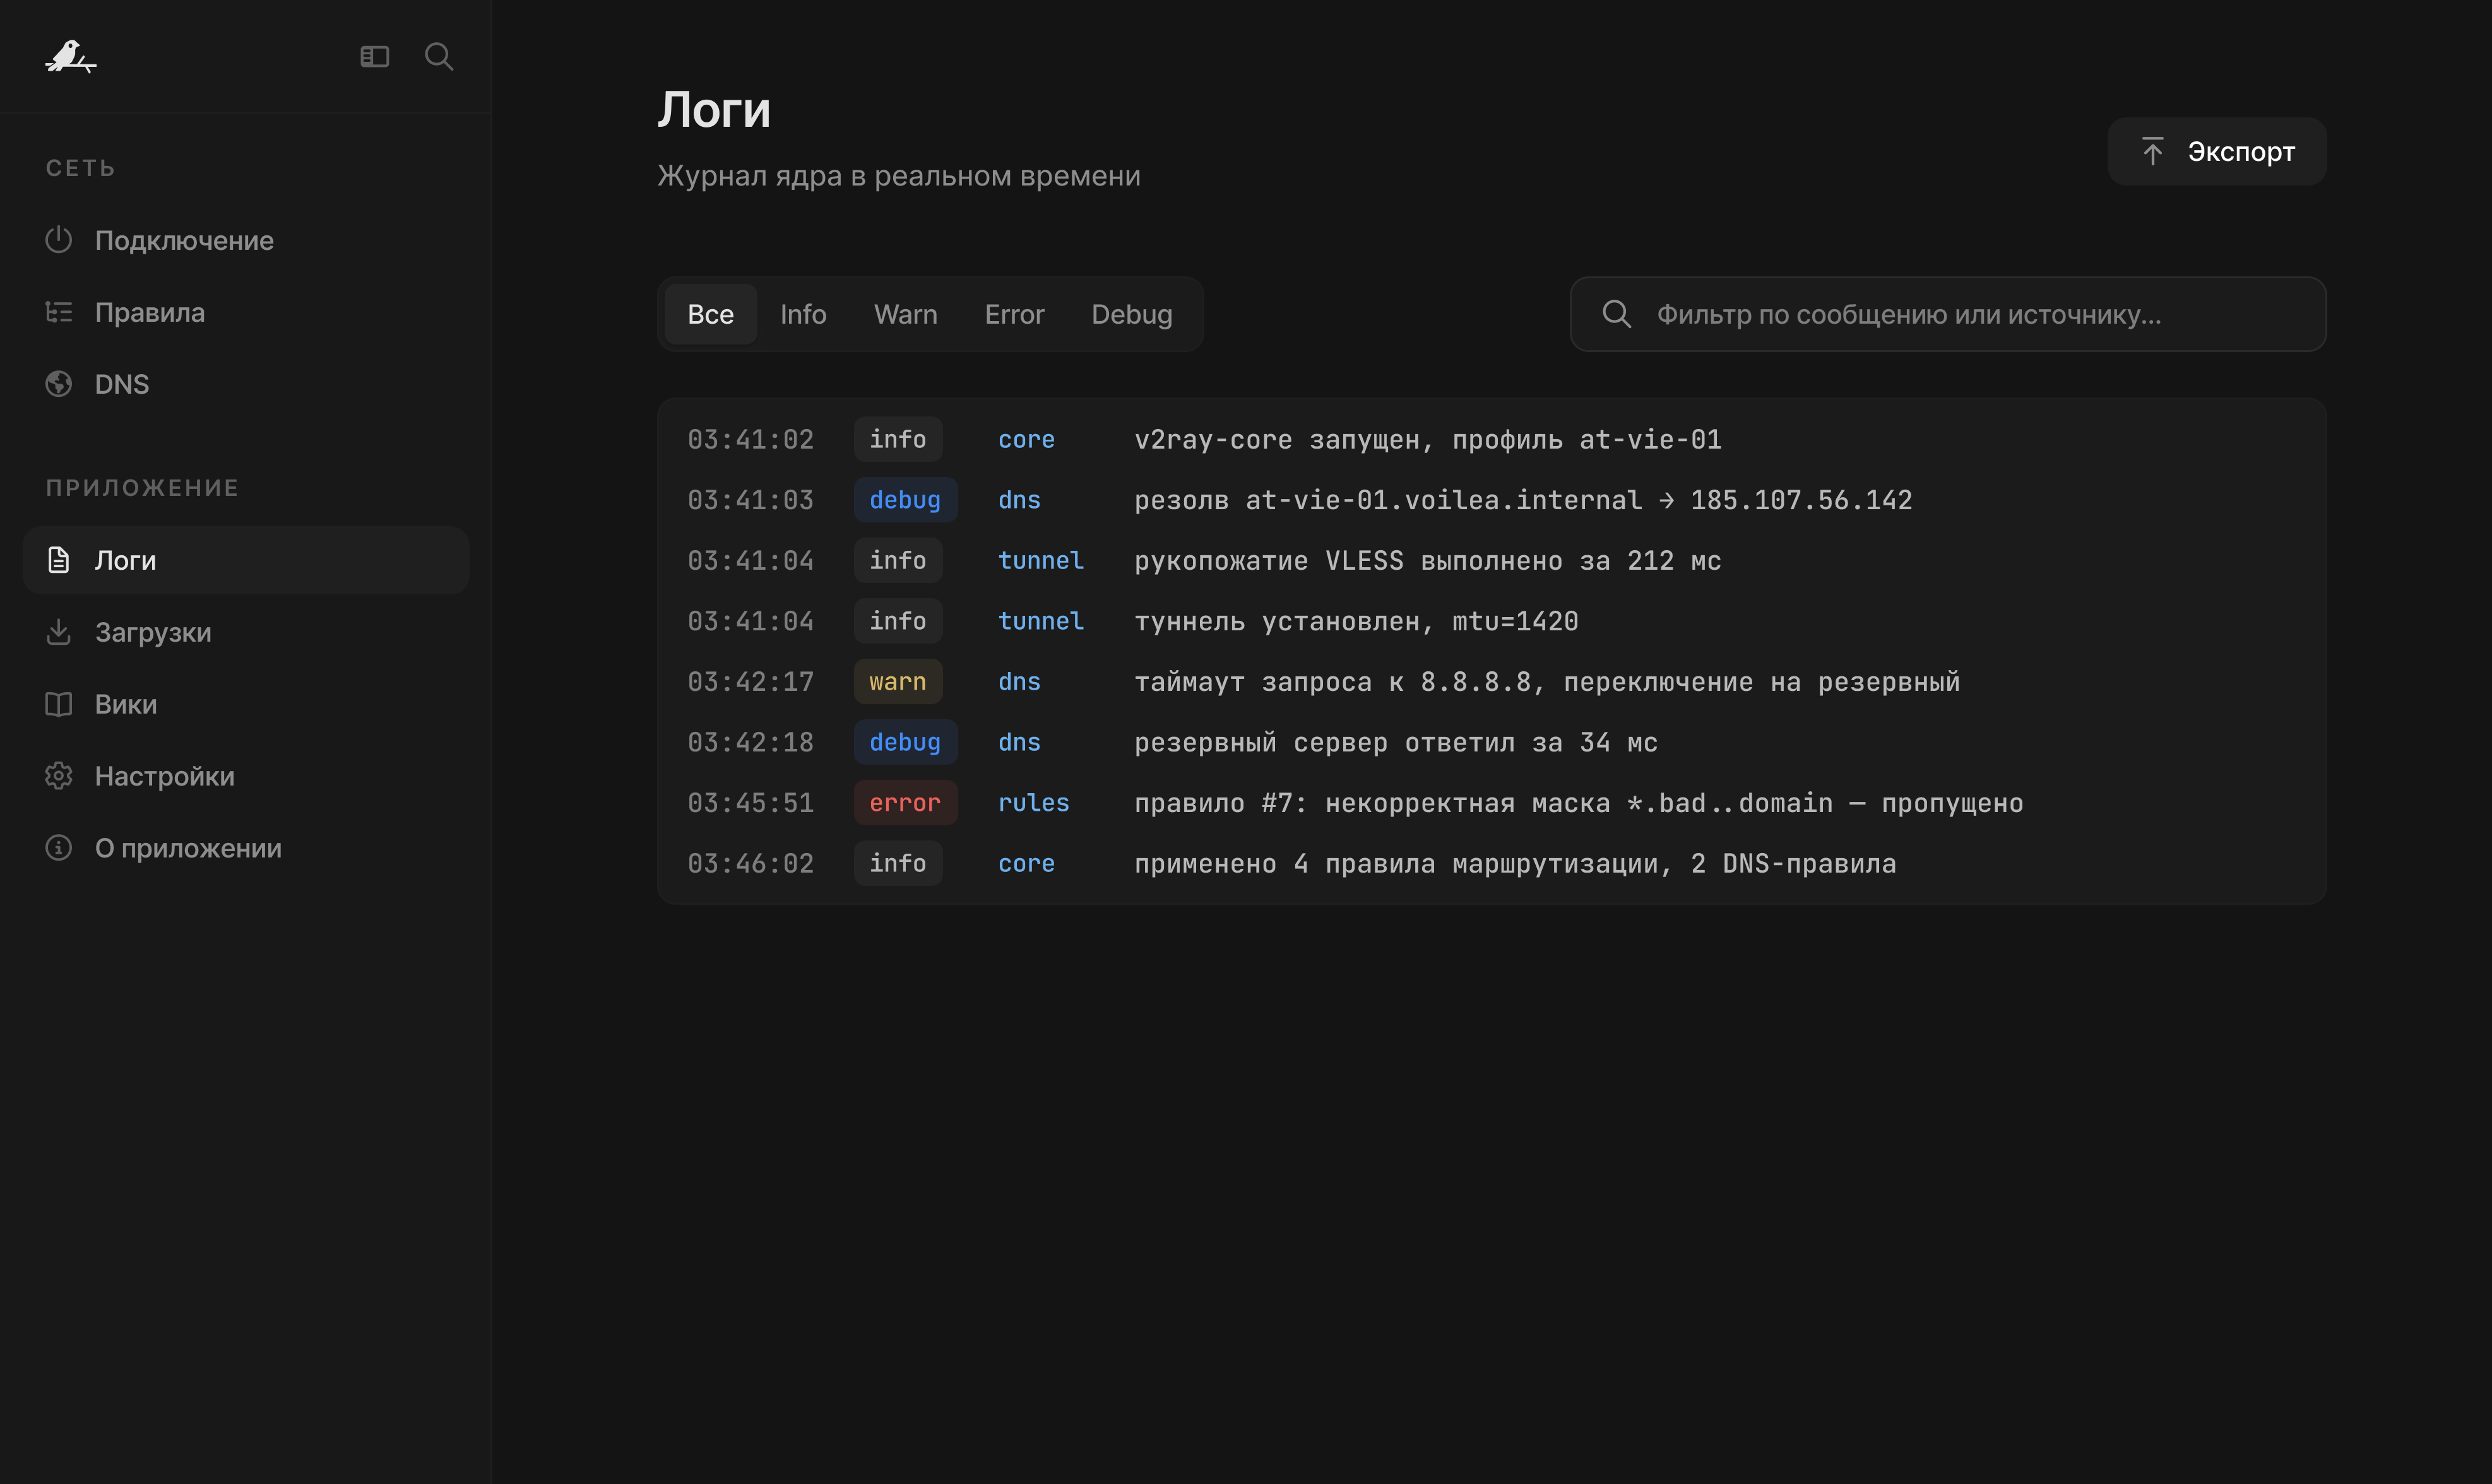Screen dimensions: 2492x1484
Task: Click the document icon beside Логи
Action: [59, 560]
